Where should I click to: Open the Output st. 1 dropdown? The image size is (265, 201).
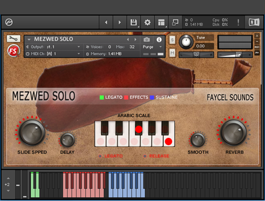click(53, 47)
